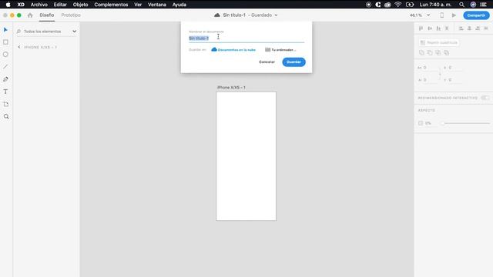Open the Editar menu

click(60, 5)
